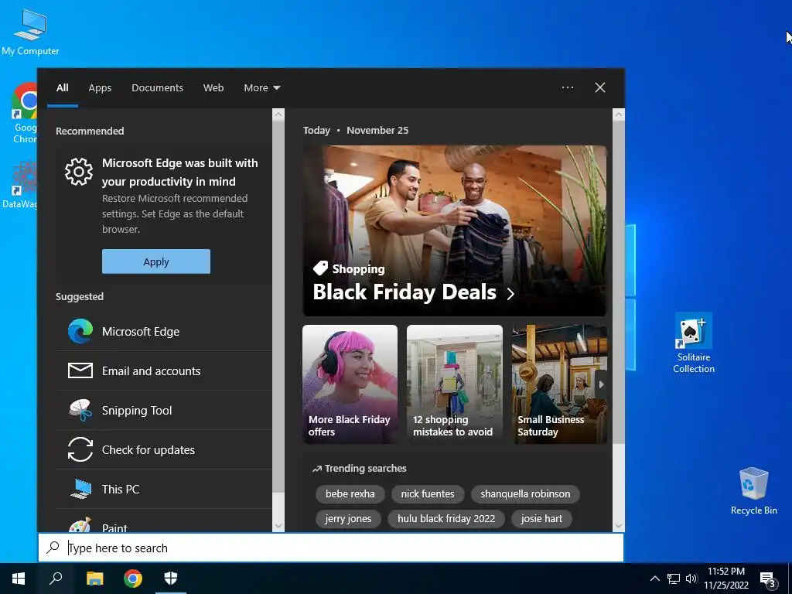Open File Explorer from the taskbar

pos(94,579)
